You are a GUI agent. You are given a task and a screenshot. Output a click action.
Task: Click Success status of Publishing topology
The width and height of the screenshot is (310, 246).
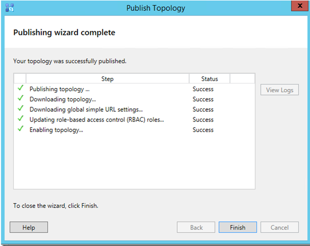click(203, 89)
